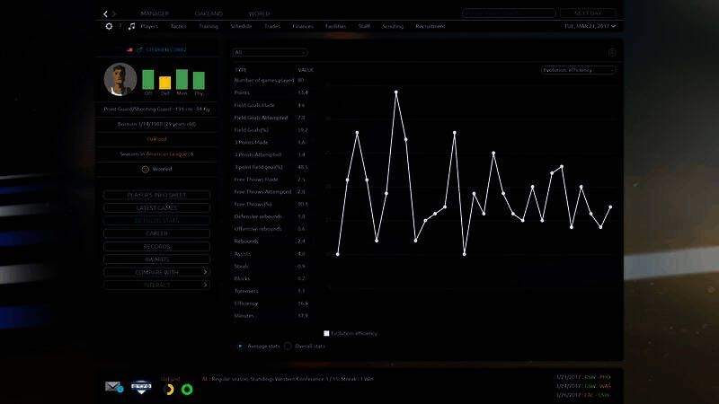
Task: Open the Latest Games page
Action: tap(156, 207)
